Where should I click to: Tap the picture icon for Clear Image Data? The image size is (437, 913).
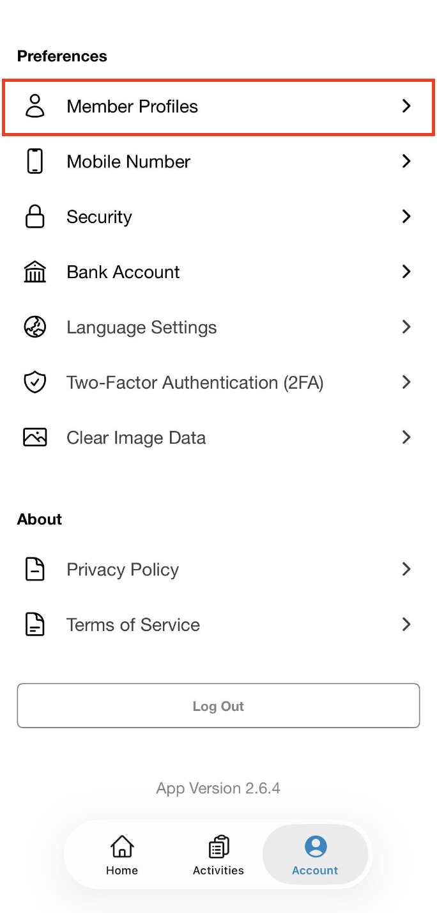[x=35, y=437]
